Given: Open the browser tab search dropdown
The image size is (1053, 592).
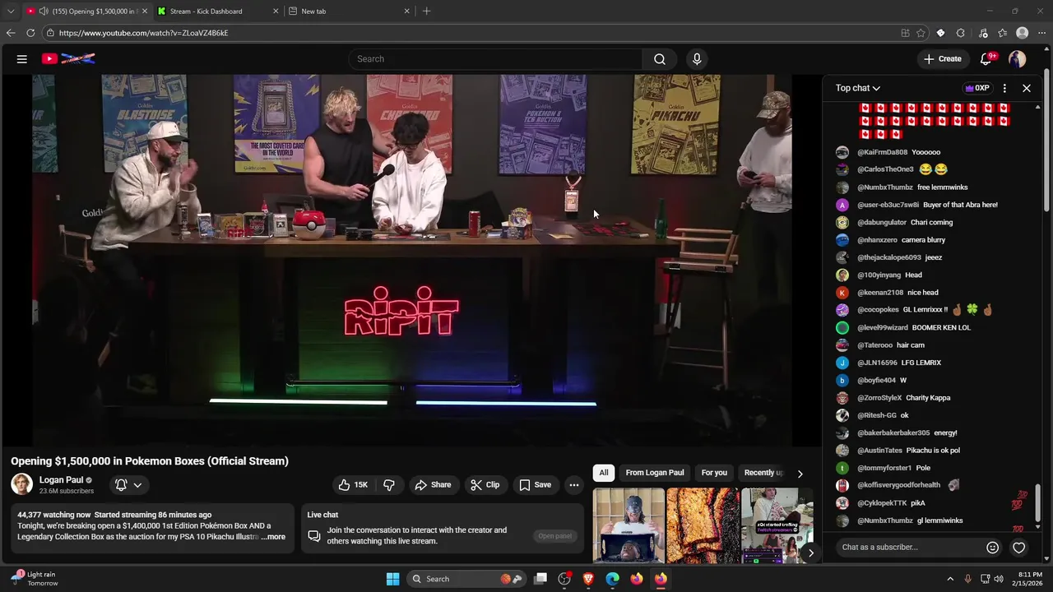Looking at the screenshot, I should [x=11, y=12].
